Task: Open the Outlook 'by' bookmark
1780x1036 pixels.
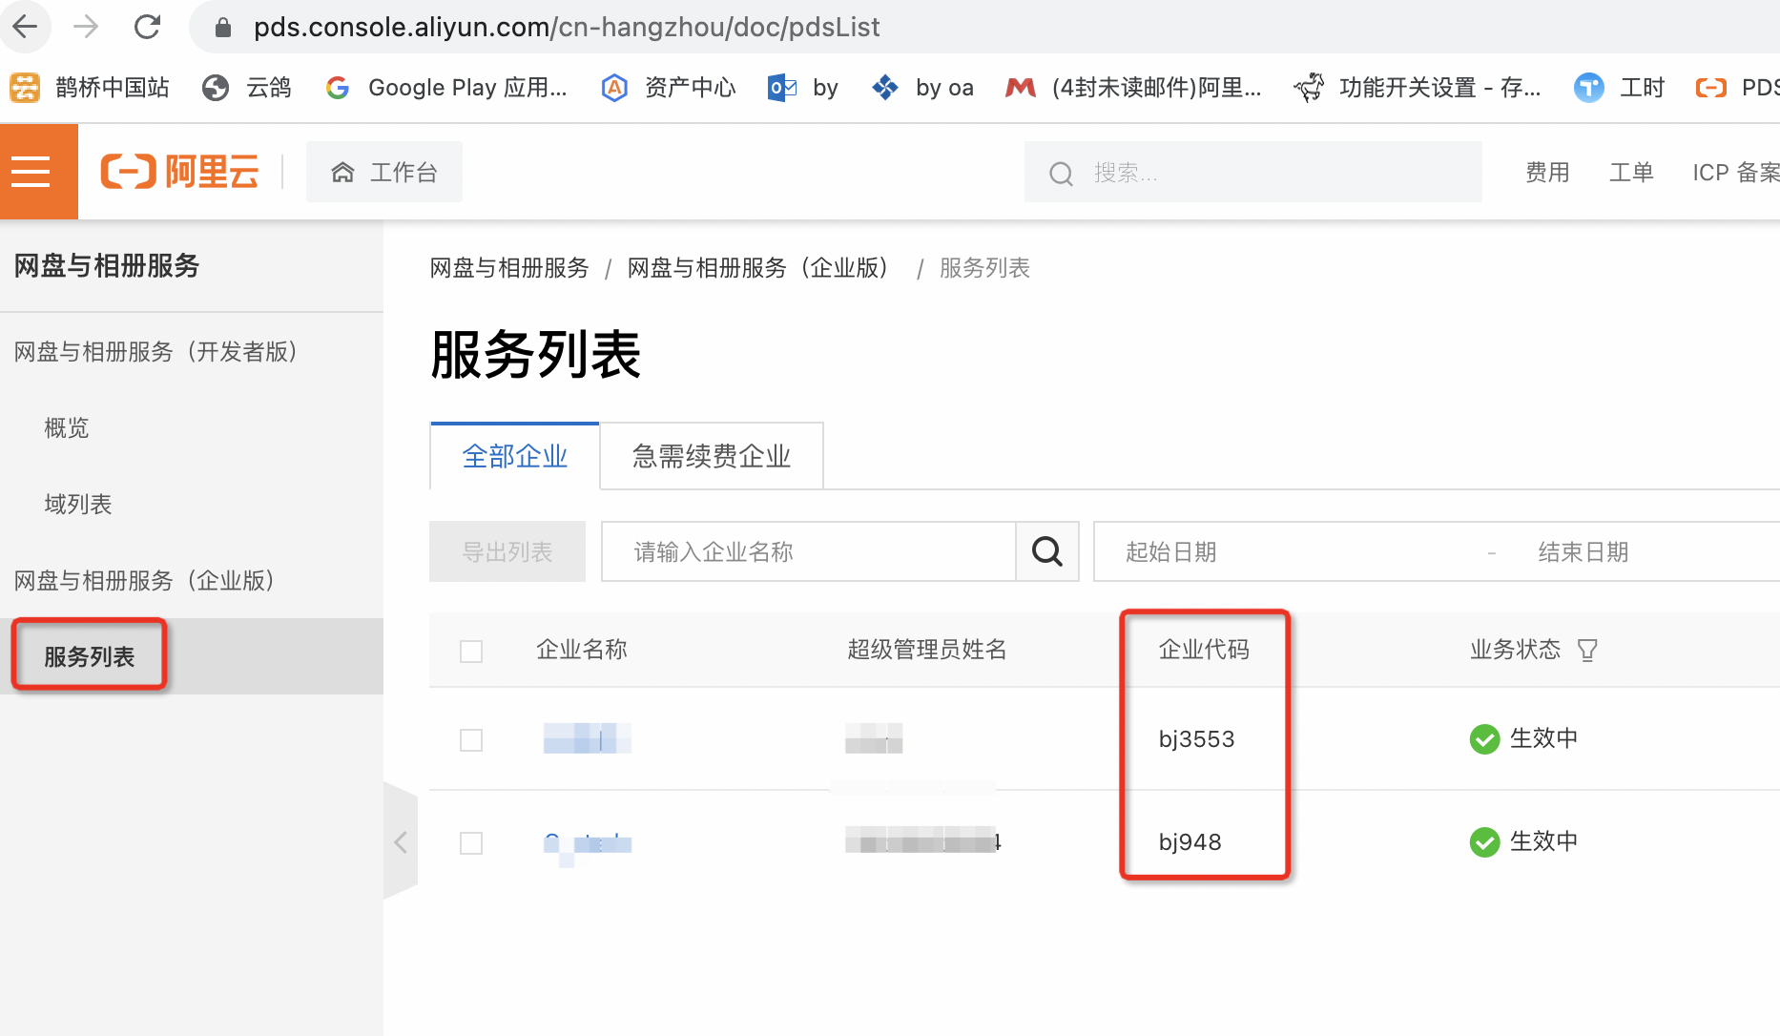Action: tap(803, 88)
